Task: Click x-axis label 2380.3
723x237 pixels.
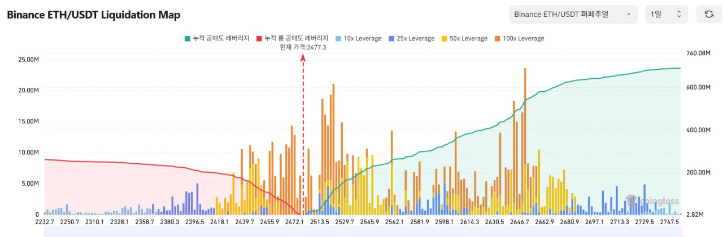Action: (169, 222)
